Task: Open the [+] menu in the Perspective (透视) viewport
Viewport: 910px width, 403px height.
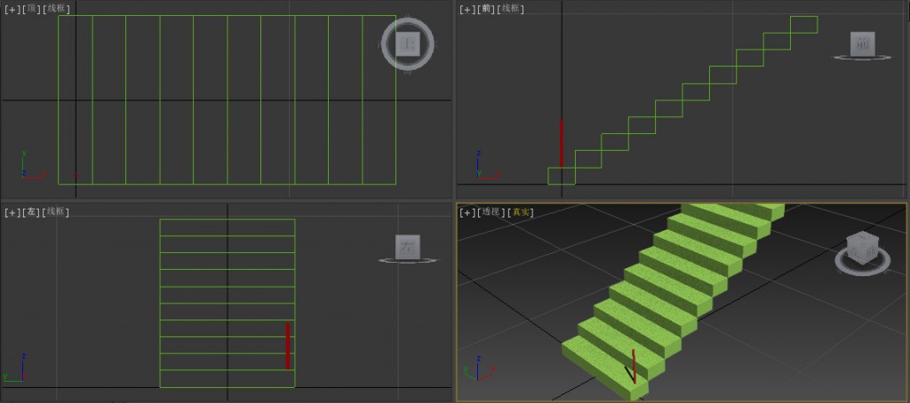Action: [467, 212]
